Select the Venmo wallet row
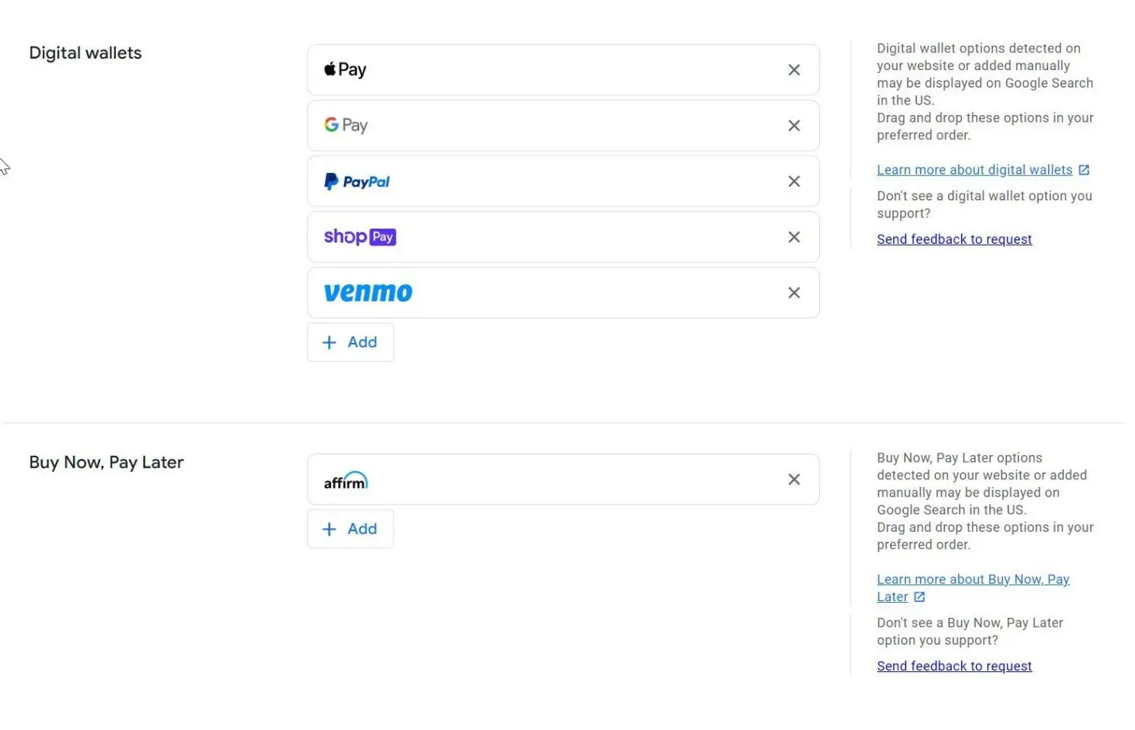This screenshot has width=1135, height=730. pos(580,293)
